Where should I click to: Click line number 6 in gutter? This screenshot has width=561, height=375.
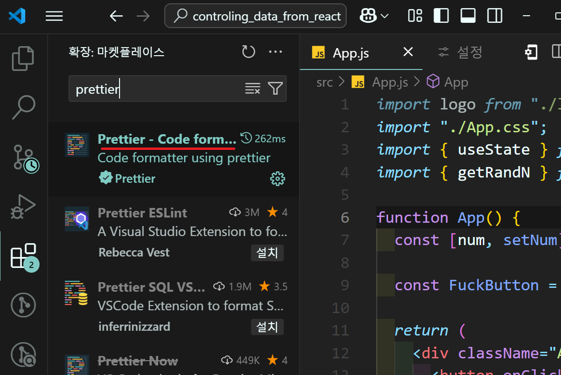(x=345, y=217)
